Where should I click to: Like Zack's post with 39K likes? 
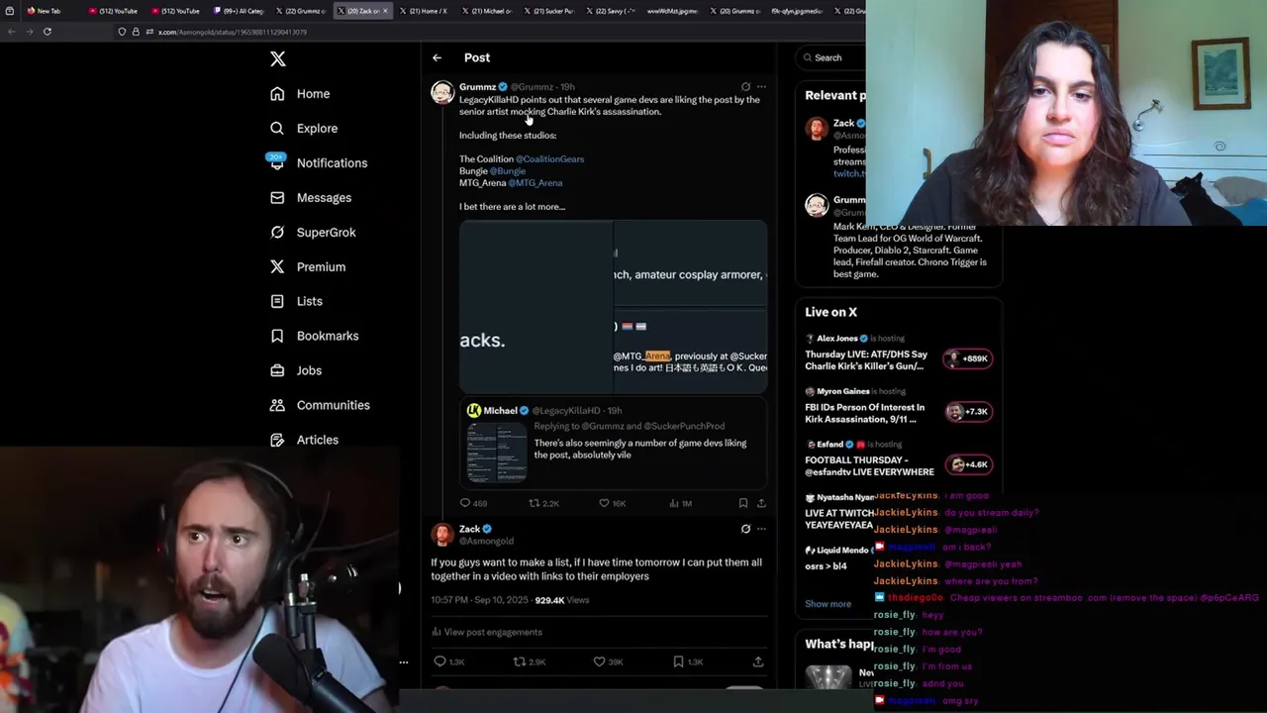pyautogui.click(x=608, y=662)
